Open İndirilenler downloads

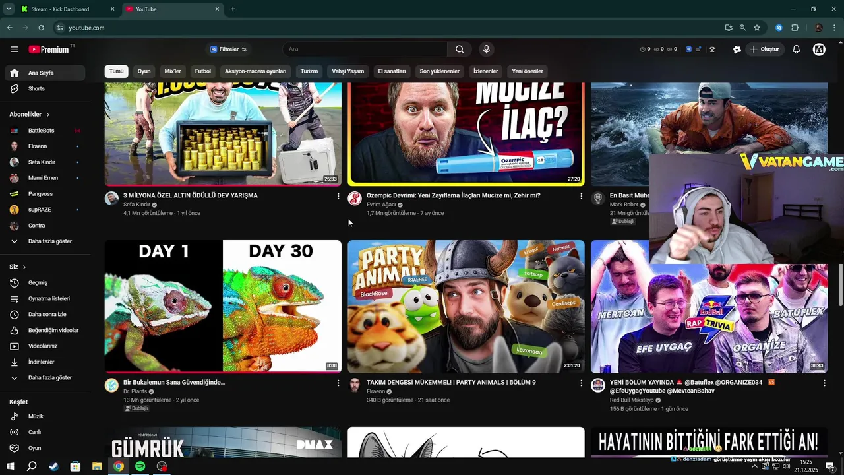pyautogui.click(x=46, y=362)
